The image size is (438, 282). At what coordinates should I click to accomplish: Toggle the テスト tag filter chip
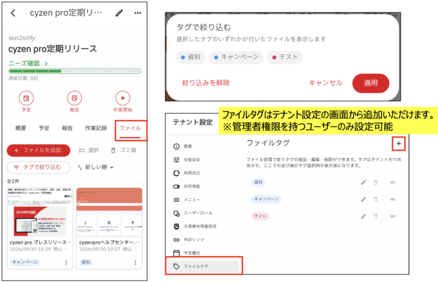[285, 57]
